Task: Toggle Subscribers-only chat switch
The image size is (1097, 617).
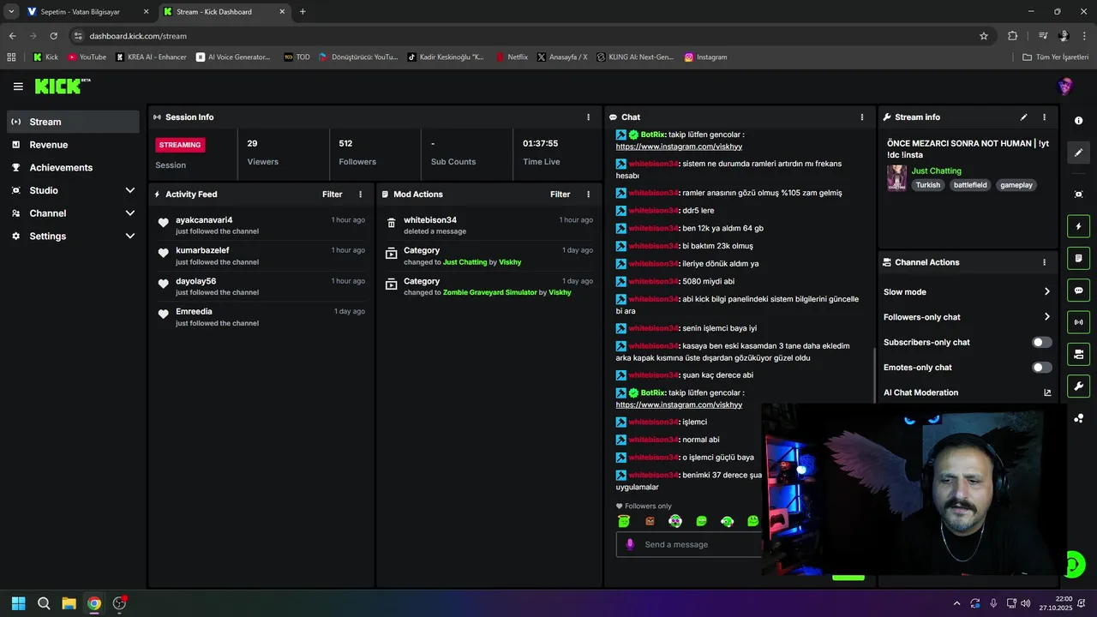Action: (x=1041, y=342)
